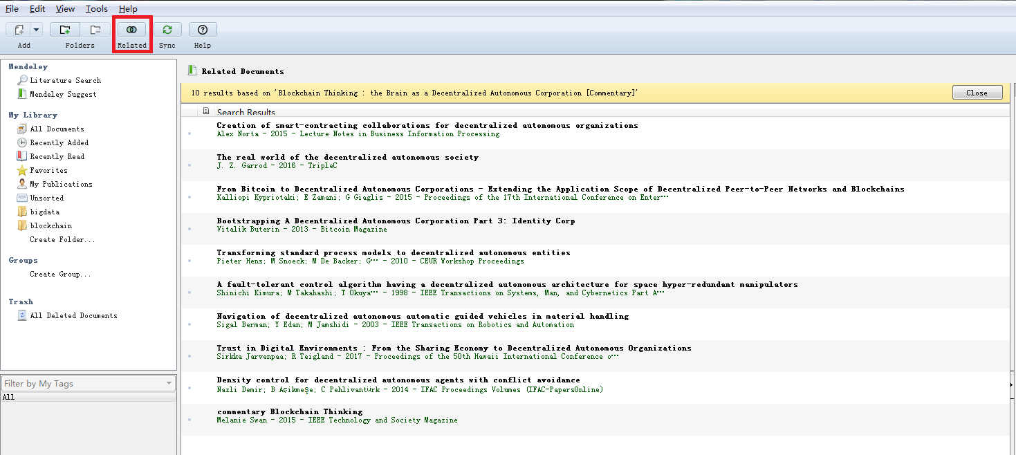Click the My Publications person icon
1016x455 pixels.
coord(22,184)
